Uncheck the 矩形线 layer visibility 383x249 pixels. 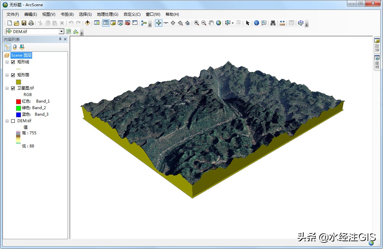pos(13,62)
